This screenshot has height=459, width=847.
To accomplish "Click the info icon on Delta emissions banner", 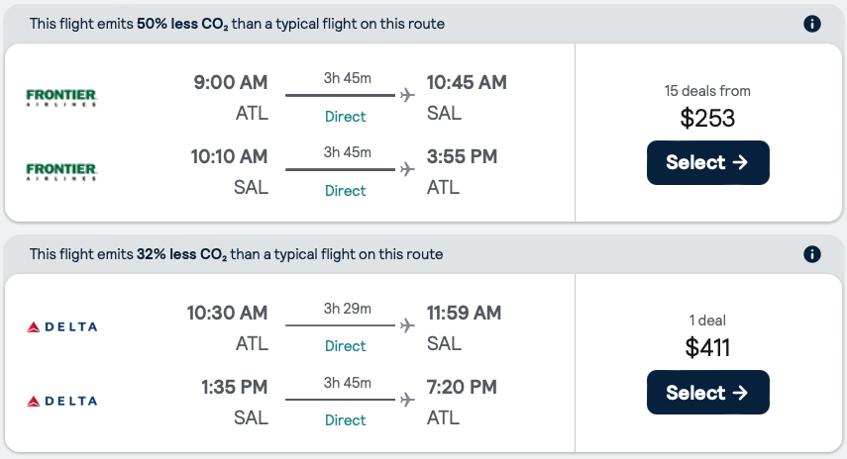I will [x=812, y=254].
